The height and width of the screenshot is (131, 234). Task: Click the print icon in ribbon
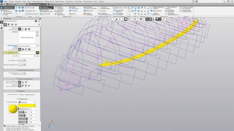16,11
